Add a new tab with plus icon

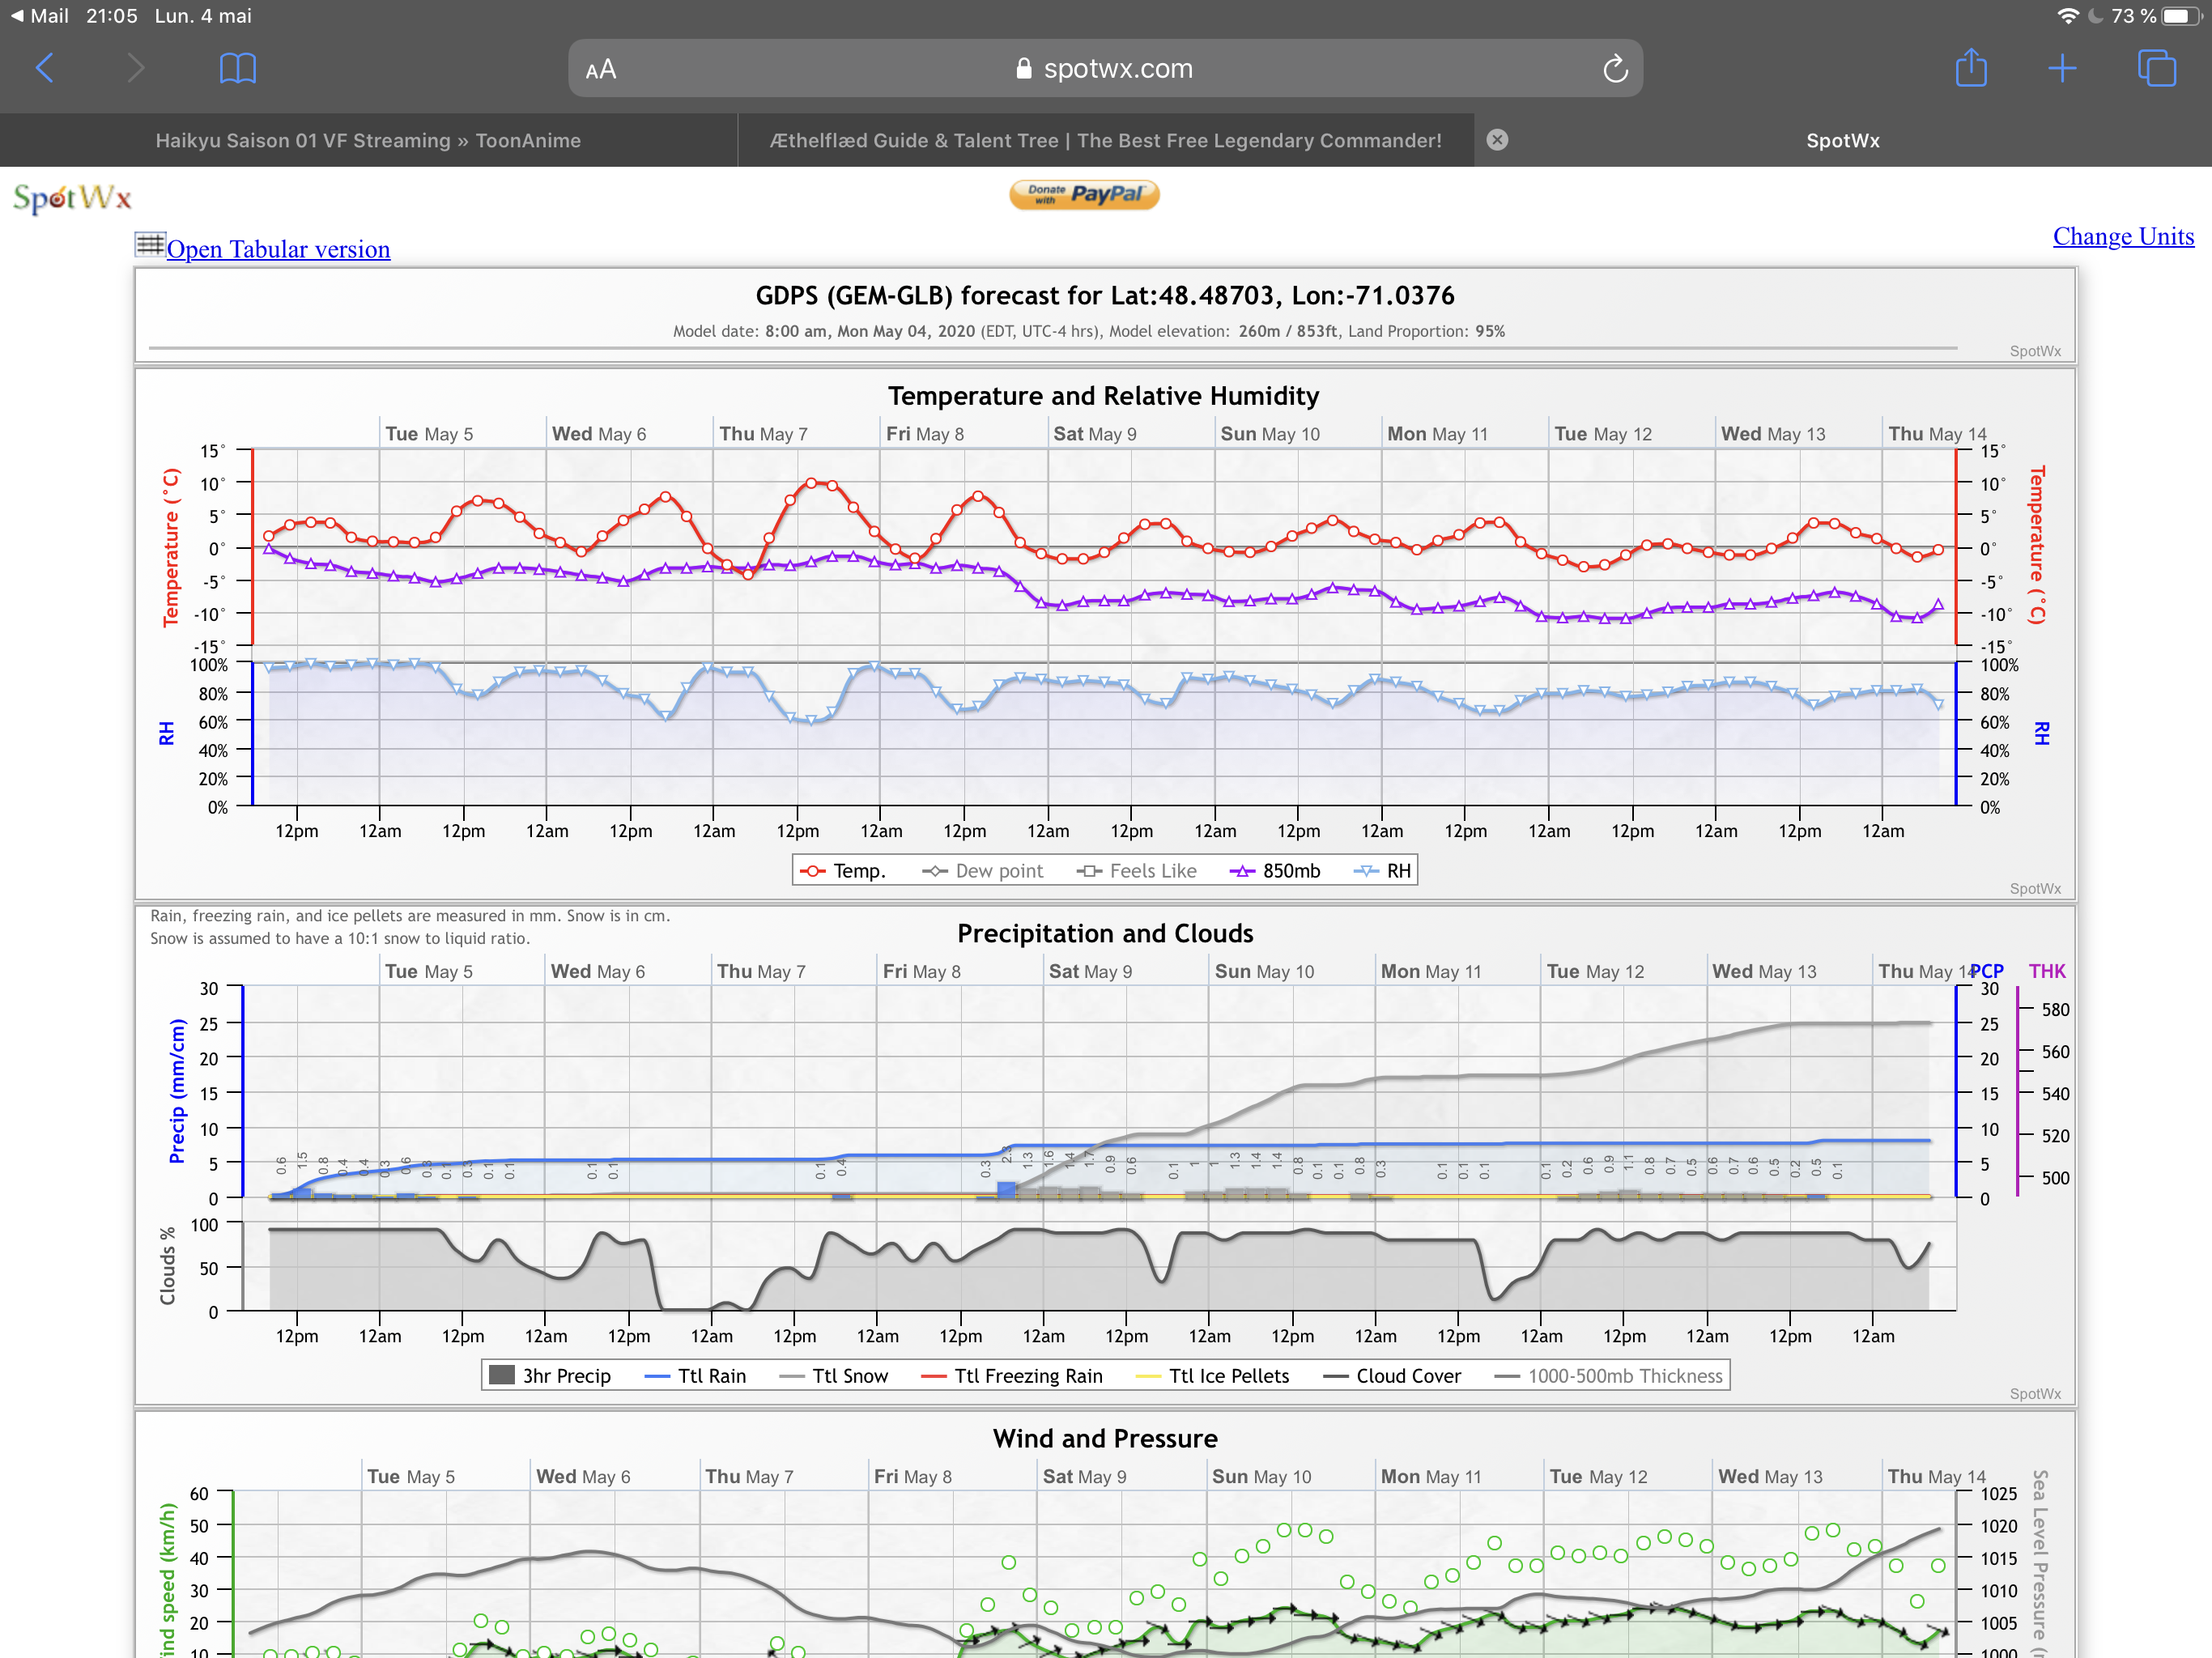(2061, 69)
